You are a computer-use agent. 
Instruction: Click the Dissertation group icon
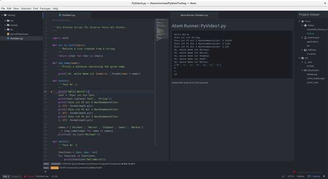click(x=305, y=71)
